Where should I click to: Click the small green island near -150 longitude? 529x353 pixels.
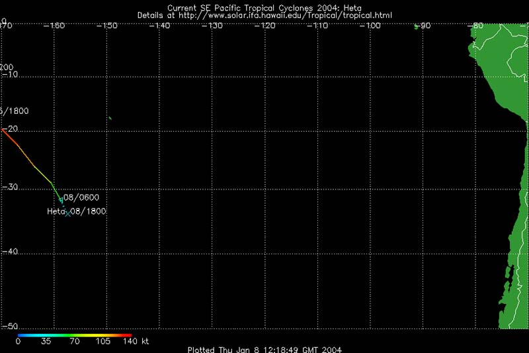pos(110,119)
